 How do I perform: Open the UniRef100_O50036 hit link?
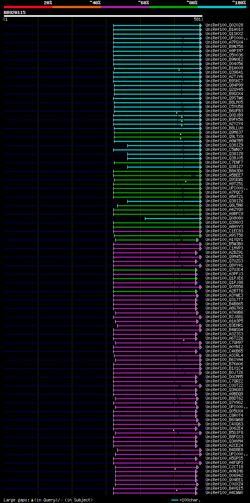(224, 55)
